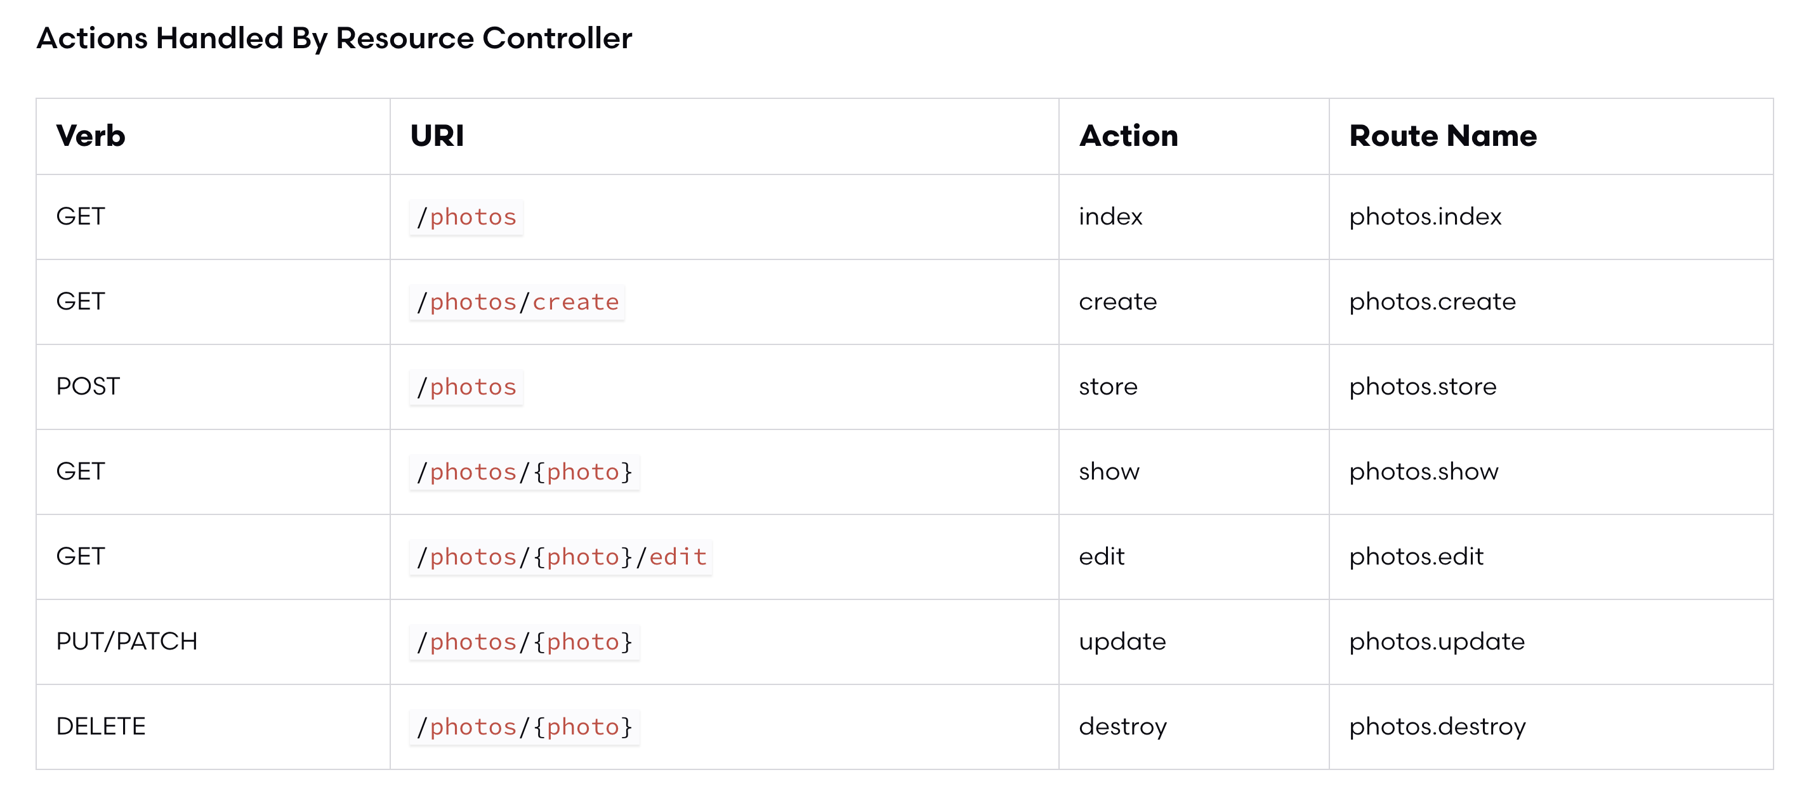Click the URI column header
This screenshot has height=803, width=1797.
(437, 136)
